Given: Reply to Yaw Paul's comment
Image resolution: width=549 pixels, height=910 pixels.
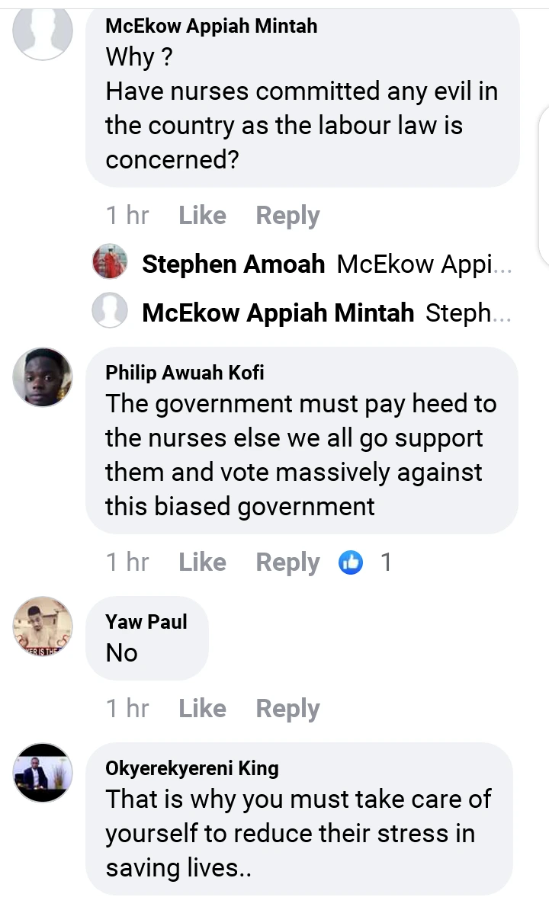Looking at the screenshot, I should click(x=288, y=709).
